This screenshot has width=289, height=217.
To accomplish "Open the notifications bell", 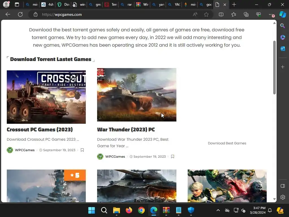I will click(270, 210).
